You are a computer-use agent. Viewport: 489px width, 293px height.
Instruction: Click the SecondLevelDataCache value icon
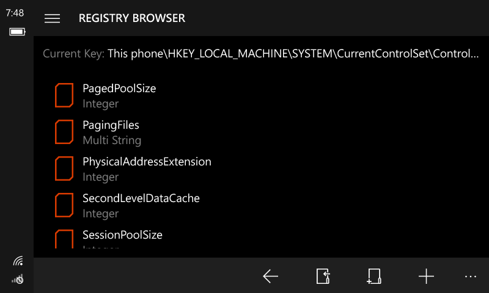pyautogui.click(x=64, y=206)
